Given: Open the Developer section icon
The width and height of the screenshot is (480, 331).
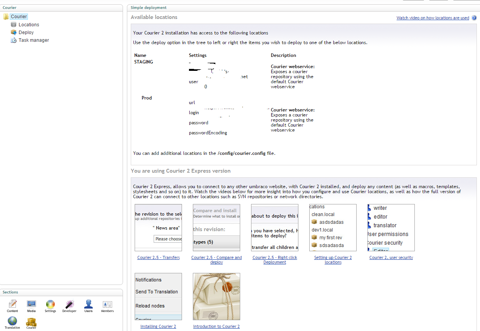Looking at the screenshot, I should pos(69,304).
